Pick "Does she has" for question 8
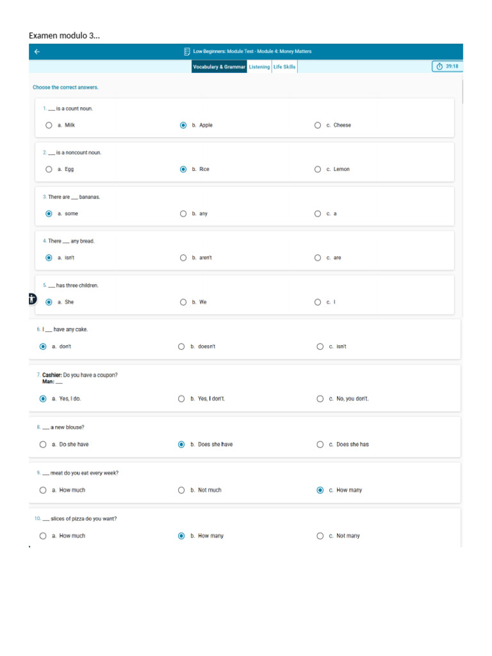492x656 pixels. 320,445
